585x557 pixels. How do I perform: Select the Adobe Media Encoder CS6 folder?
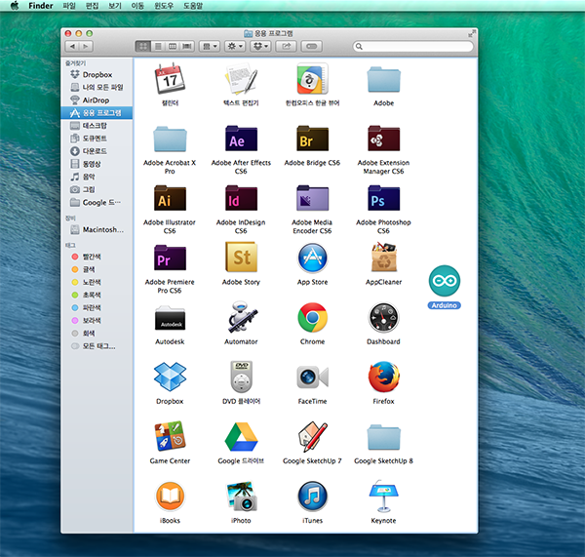(312, 198)
